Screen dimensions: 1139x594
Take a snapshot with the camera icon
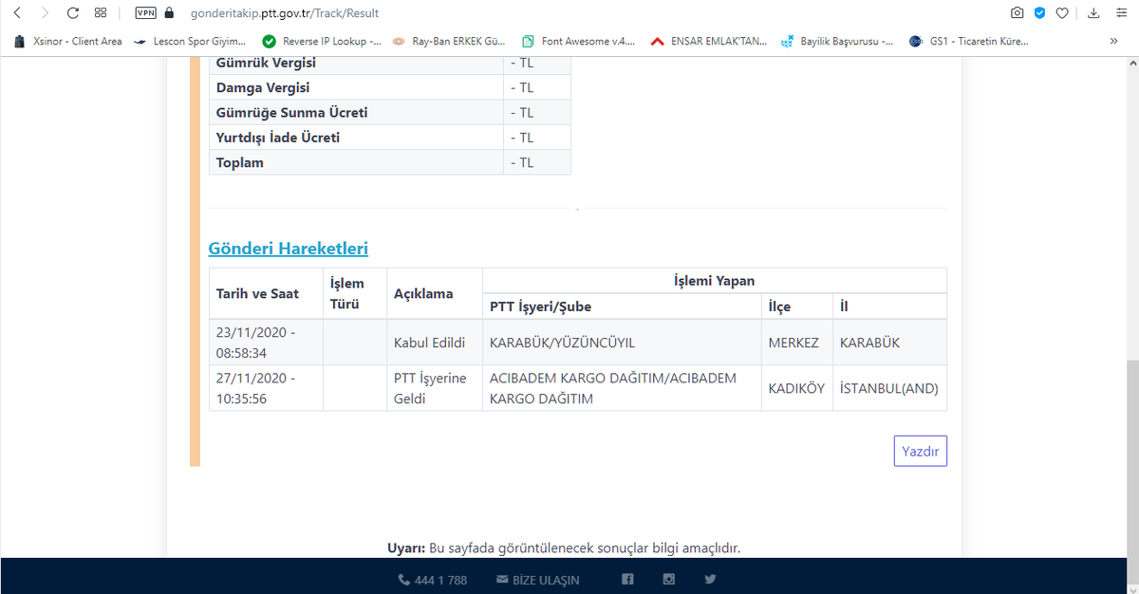(1018, 13)
